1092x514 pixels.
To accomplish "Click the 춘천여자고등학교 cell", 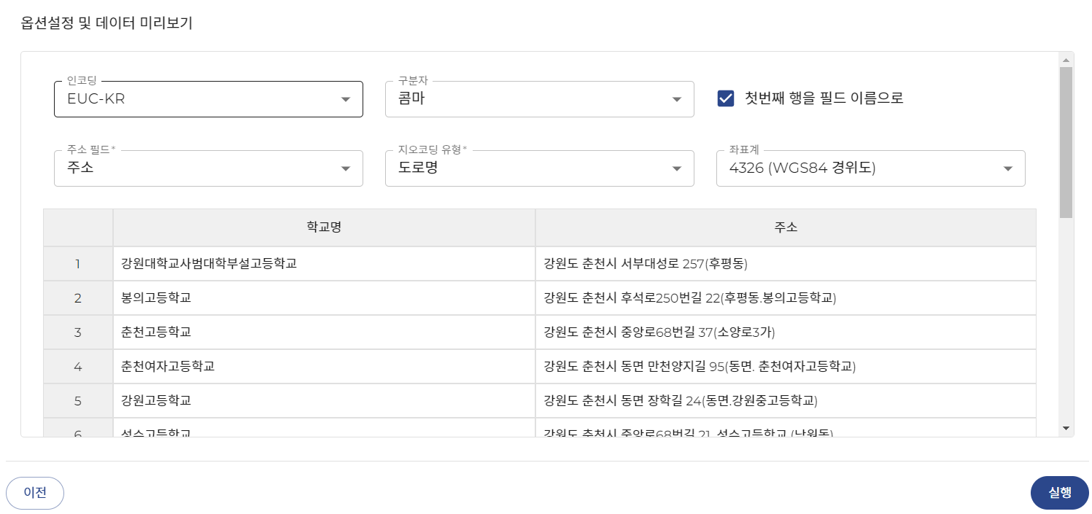I will pyautogui.click(x=324, y=367).
